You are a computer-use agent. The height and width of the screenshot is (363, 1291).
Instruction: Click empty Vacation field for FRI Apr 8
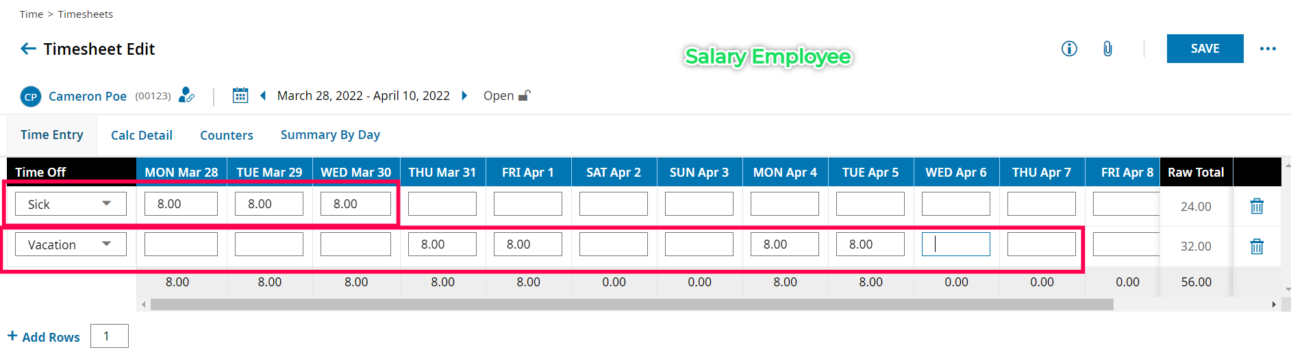[x=1126, y=245]
